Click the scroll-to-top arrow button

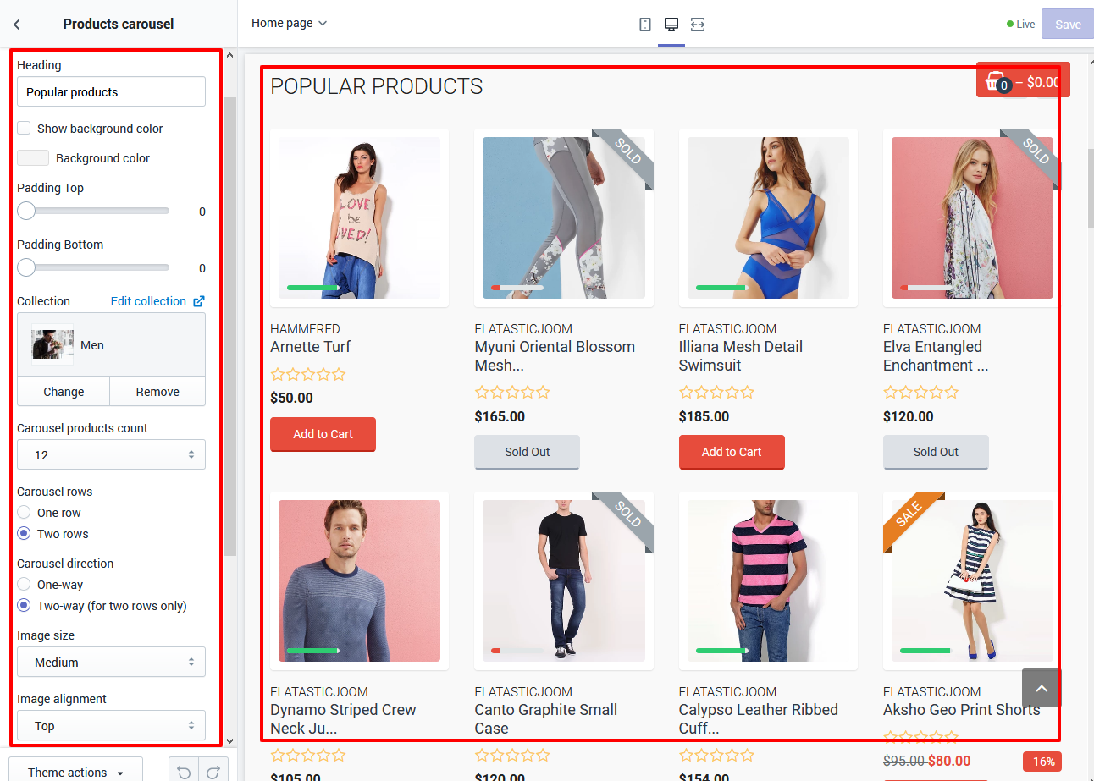[1042, 688]
